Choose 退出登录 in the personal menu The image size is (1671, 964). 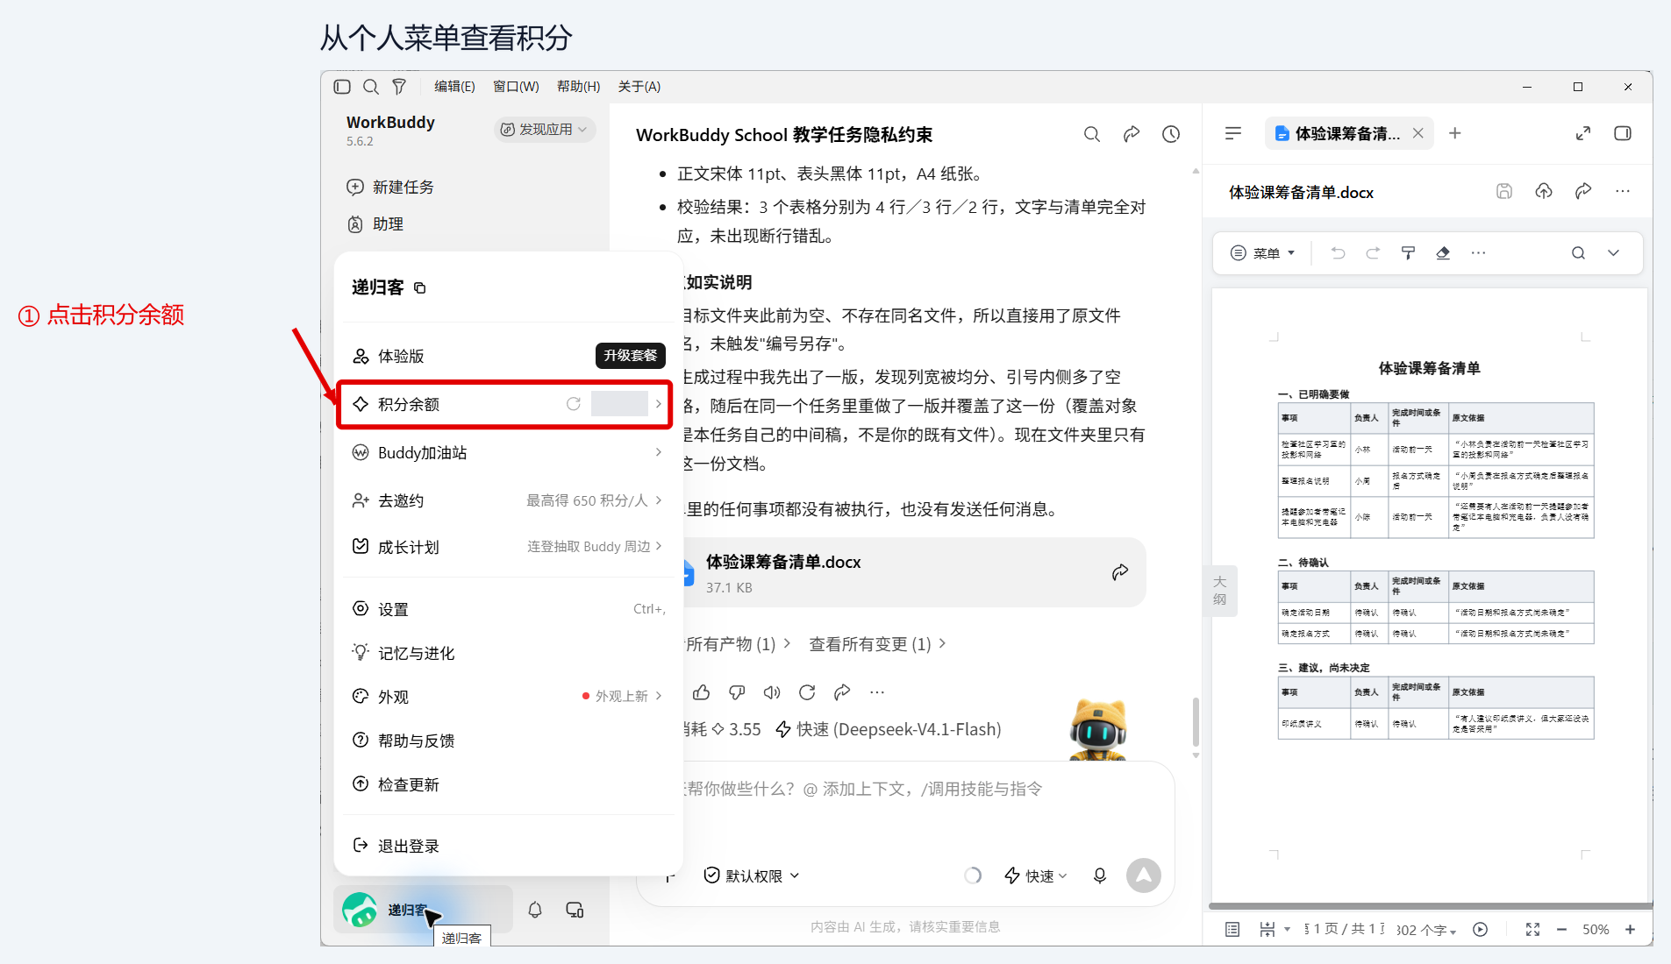[x=507, y=846]
